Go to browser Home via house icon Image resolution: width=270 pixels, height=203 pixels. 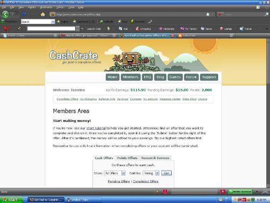tap(43, 14)
